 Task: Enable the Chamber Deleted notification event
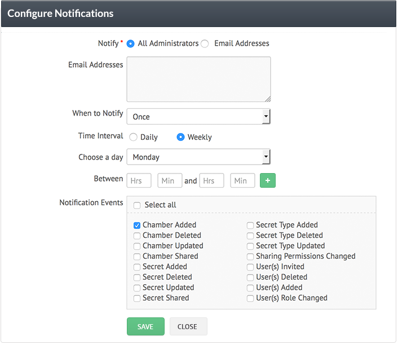click(x=137, y=236)
